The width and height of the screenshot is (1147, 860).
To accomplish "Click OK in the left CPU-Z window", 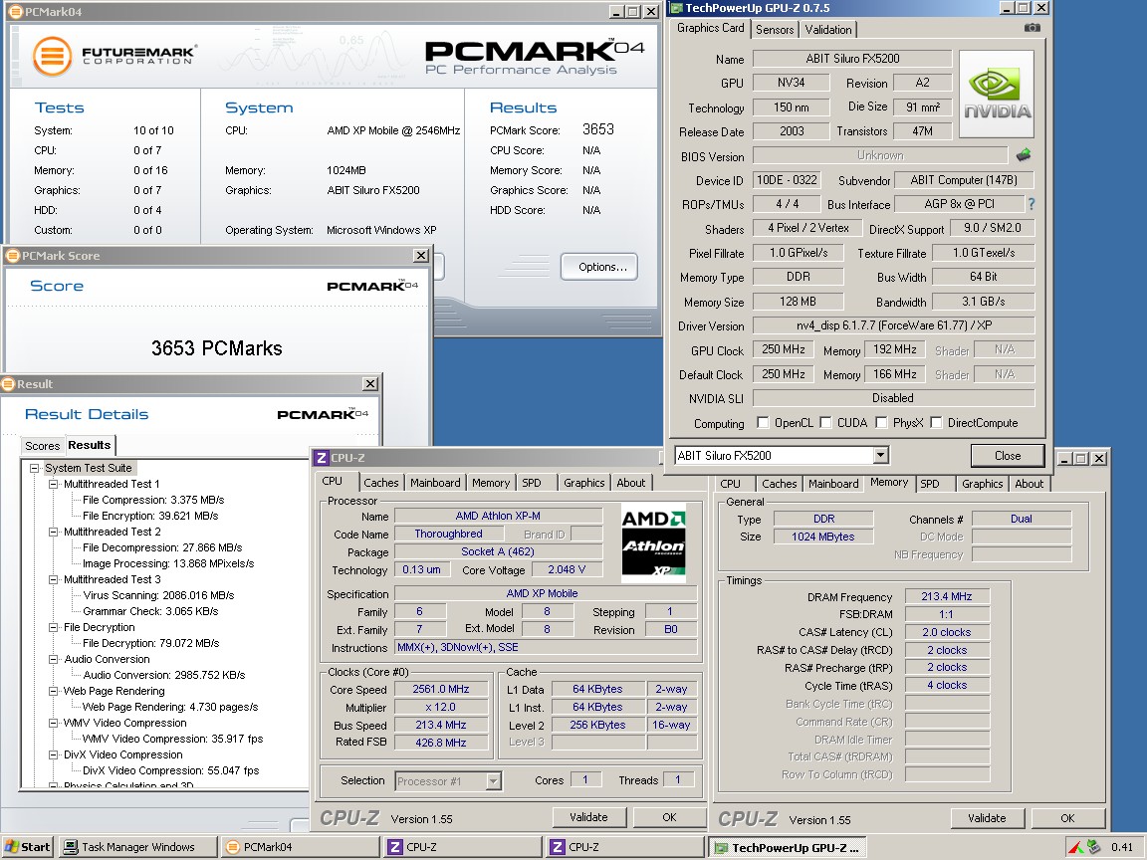I will [669, 817].
